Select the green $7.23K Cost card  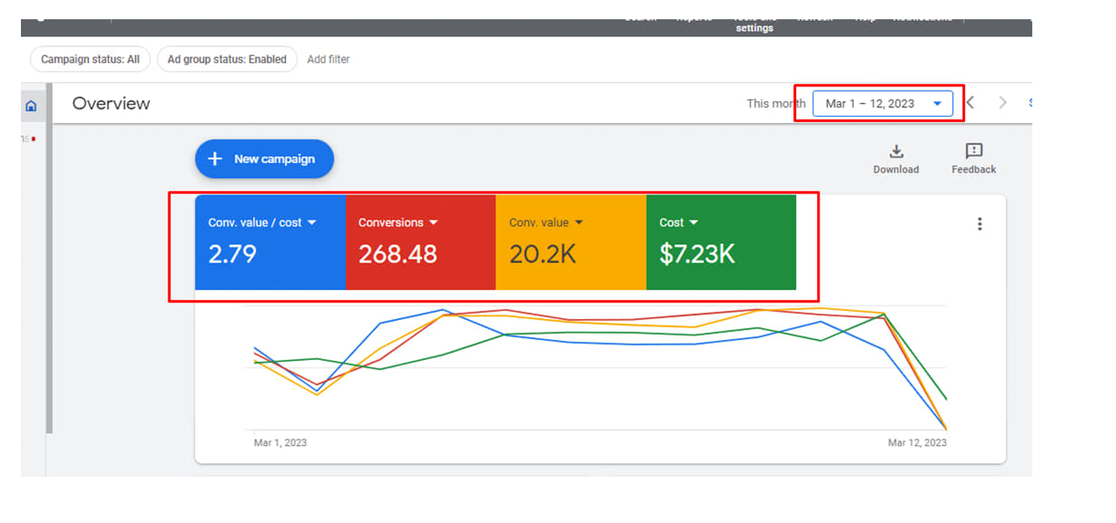pos(720,253)
